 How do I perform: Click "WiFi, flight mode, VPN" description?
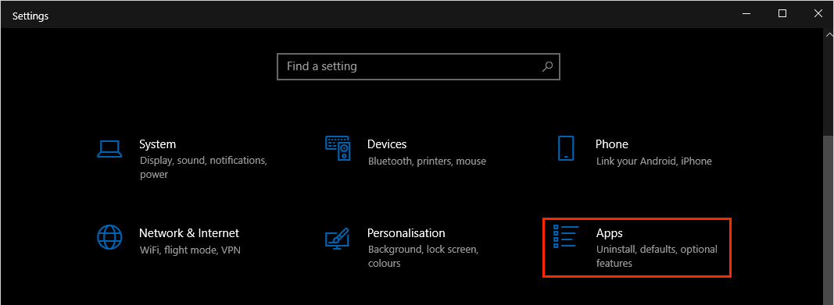(x=190, y=250)
